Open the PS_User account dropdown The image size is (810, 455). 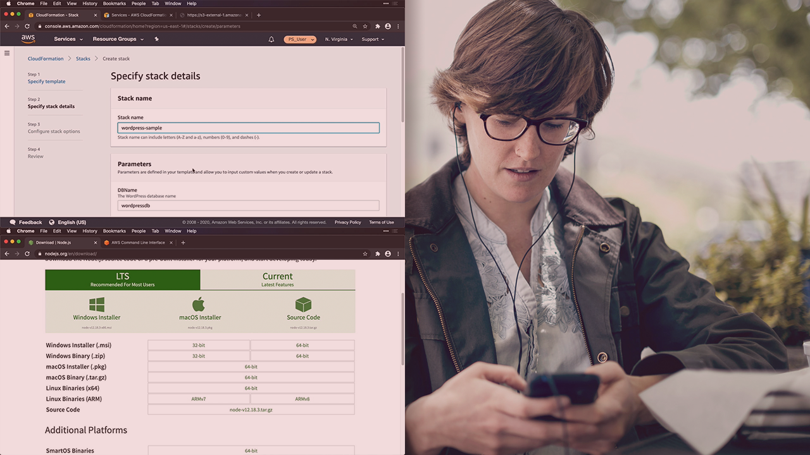click(x=300, y=39)
